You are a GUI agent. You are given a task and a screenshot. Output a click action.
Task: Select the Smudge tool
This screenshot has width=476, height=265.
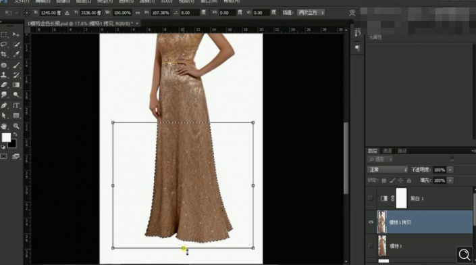(x=4, y=95)
